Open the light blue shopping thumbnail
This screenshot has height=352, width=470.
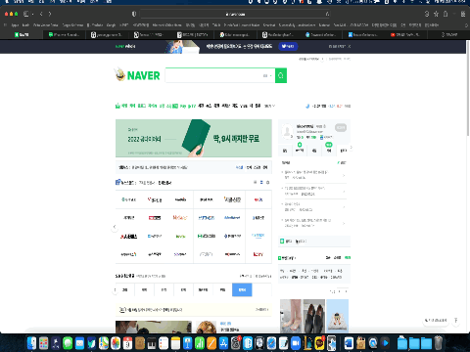click(338, 316)
